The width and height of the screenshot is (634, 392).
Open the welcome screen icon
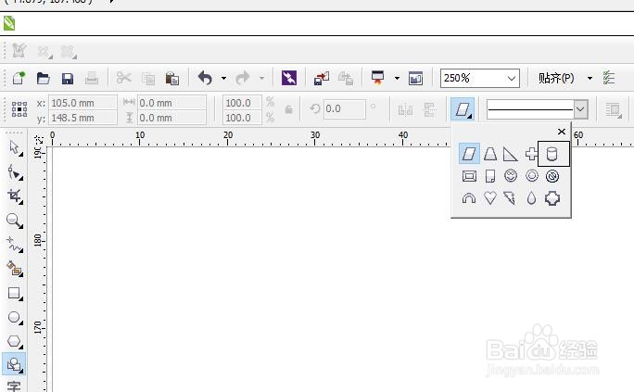415,78
